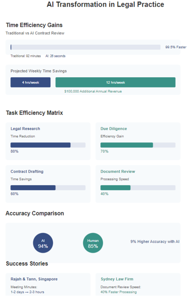
Task: Click the contract review 99.5% Faster bar
Action: point(86,47)
